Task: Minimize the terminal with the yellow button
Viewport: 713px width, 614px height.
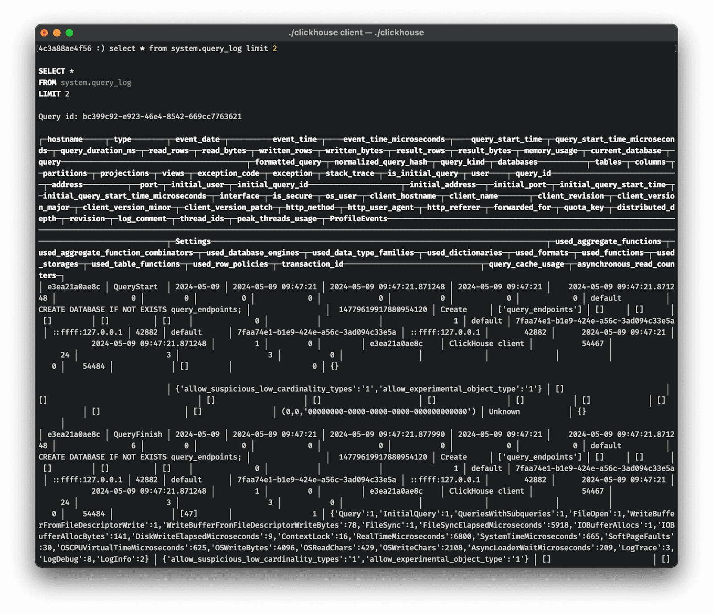Action: pyautogui.click(x=57, y=33)
